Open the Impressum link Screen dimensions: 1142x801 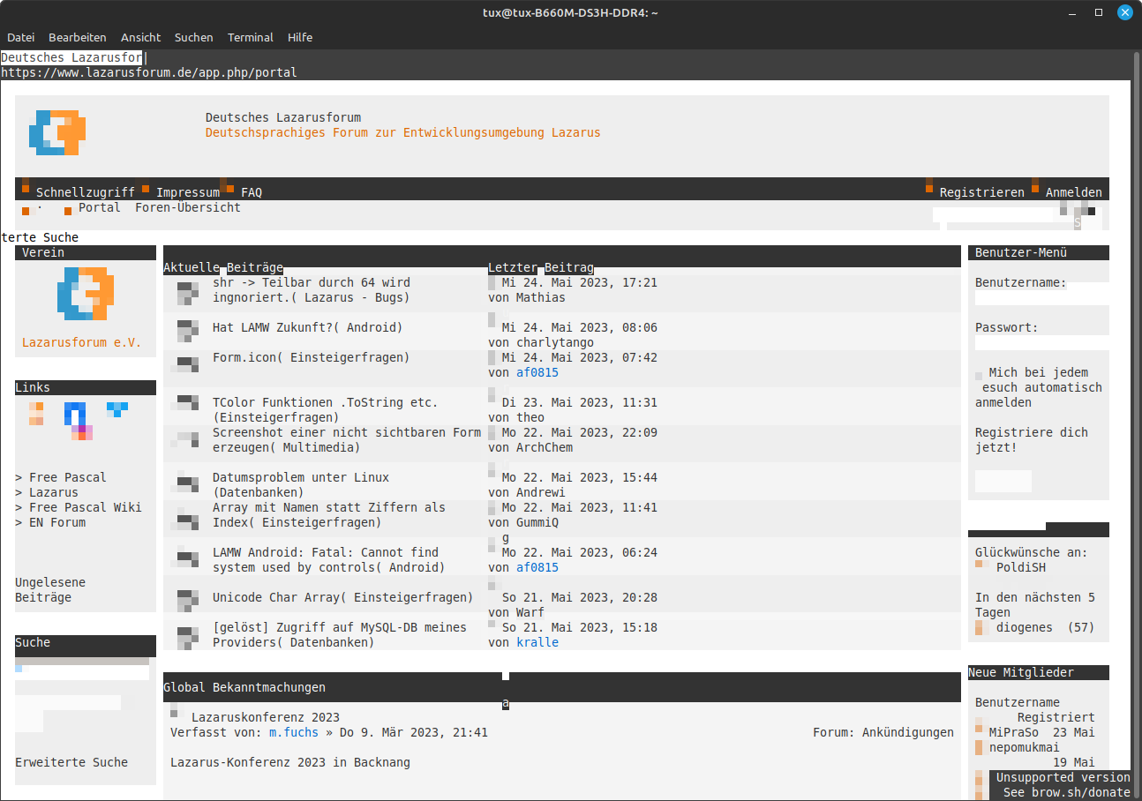[x=188, y=192]
